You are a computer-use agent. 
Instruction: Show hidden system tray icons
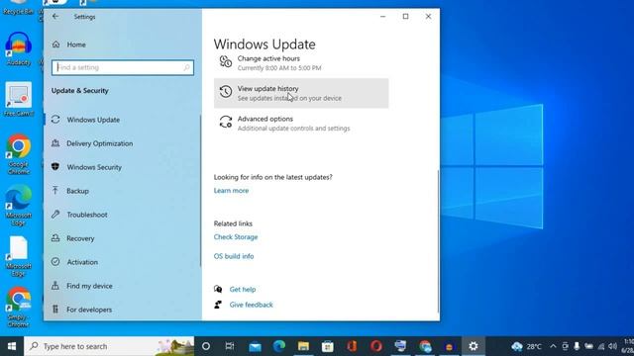(x=553, y=346)
